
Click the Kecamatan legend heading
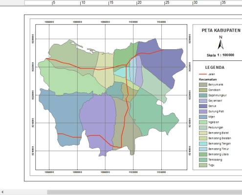click(208, 79)
